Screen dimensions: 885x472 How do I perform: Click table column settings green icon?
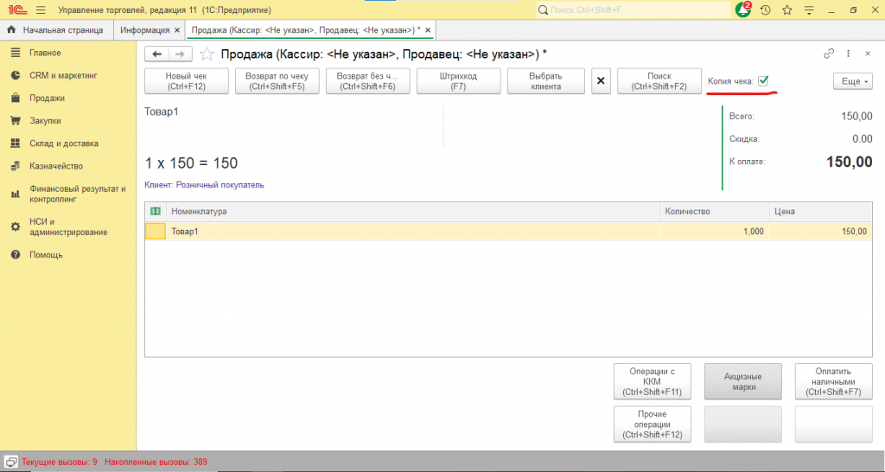pos(156,211)
